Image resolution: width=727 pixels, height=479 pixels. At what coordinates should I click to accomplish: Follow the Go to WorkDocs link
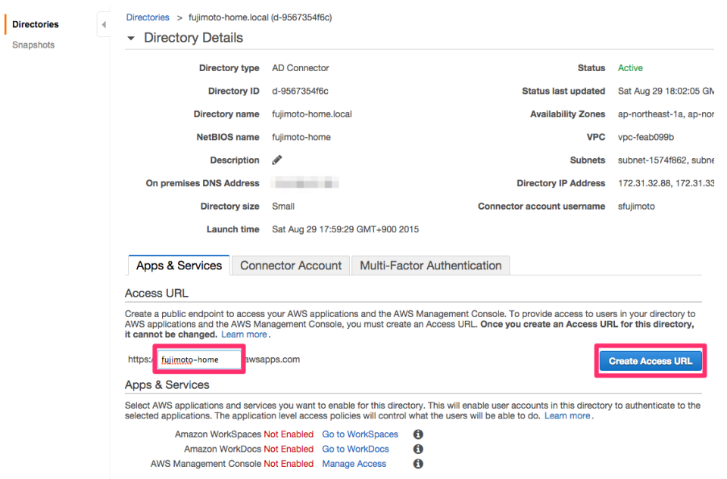pos(355,448)
